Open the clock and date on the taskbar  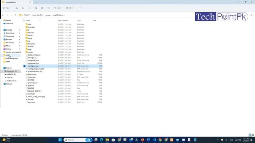click(x=246, y=140)
